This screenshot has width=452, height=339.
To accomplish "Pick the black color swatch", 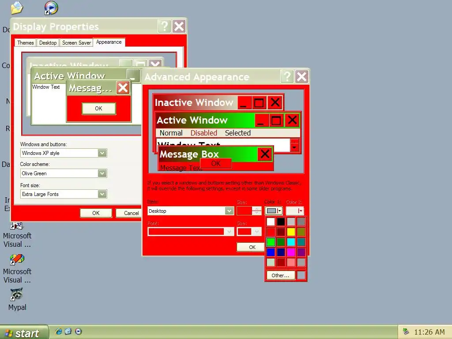I will click(x=281, y=222).
